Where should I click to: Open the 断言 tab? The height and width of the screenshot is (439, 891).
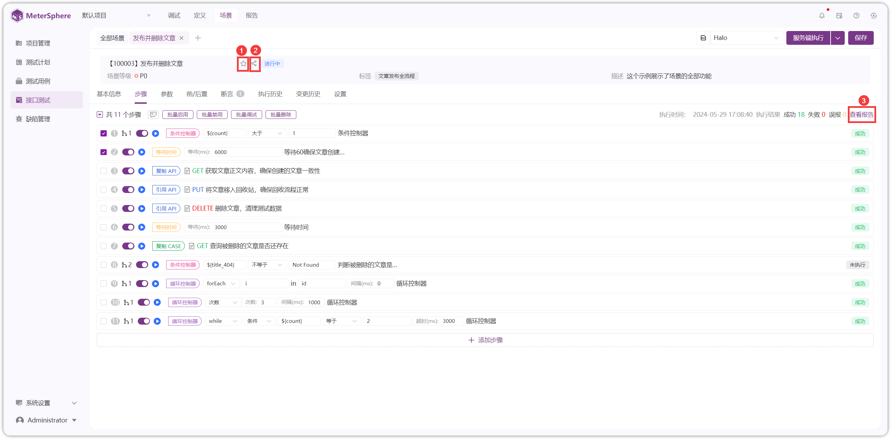[232, 94]
